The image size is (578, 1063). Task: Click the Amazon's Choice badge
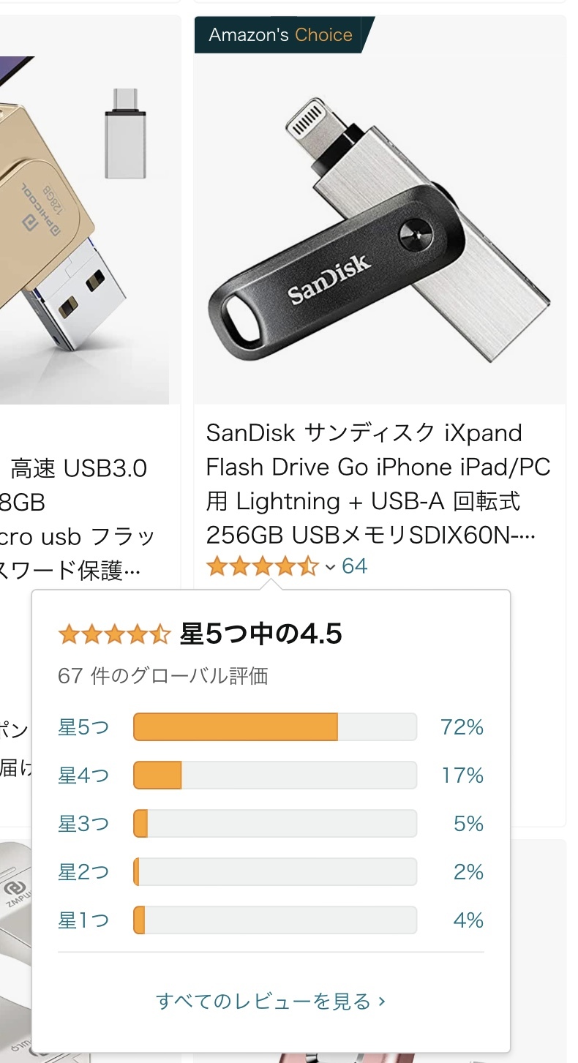click(281, 35)
